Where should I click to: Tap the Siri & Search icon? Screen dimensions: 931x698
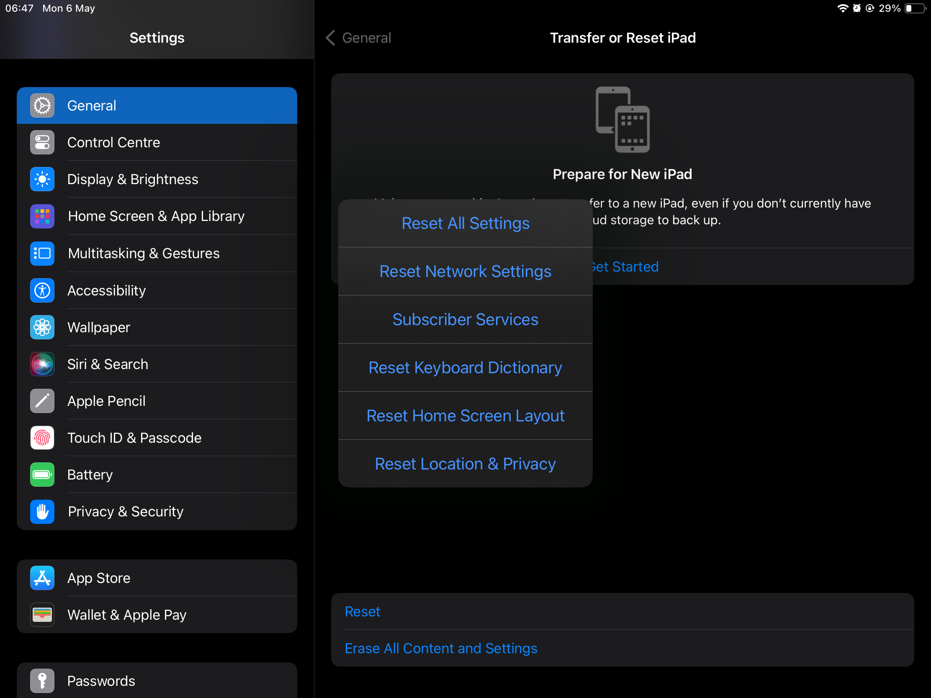click(42, 364)
